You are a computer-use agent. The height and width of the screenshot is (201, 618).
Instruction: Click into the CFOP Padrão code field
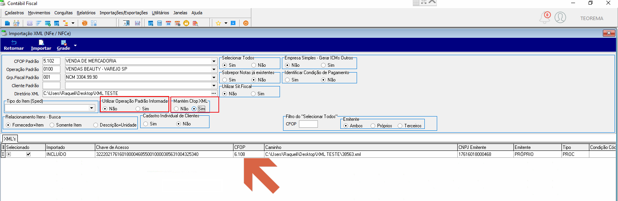51,61
